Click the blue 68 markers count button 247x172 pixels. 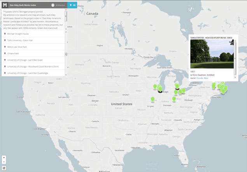[72, 5]
